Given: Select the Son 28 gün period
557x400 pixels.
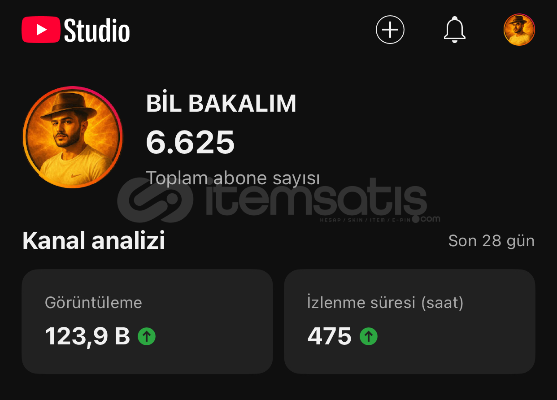Looking at the screenshot, I should [x=492, y=241].
